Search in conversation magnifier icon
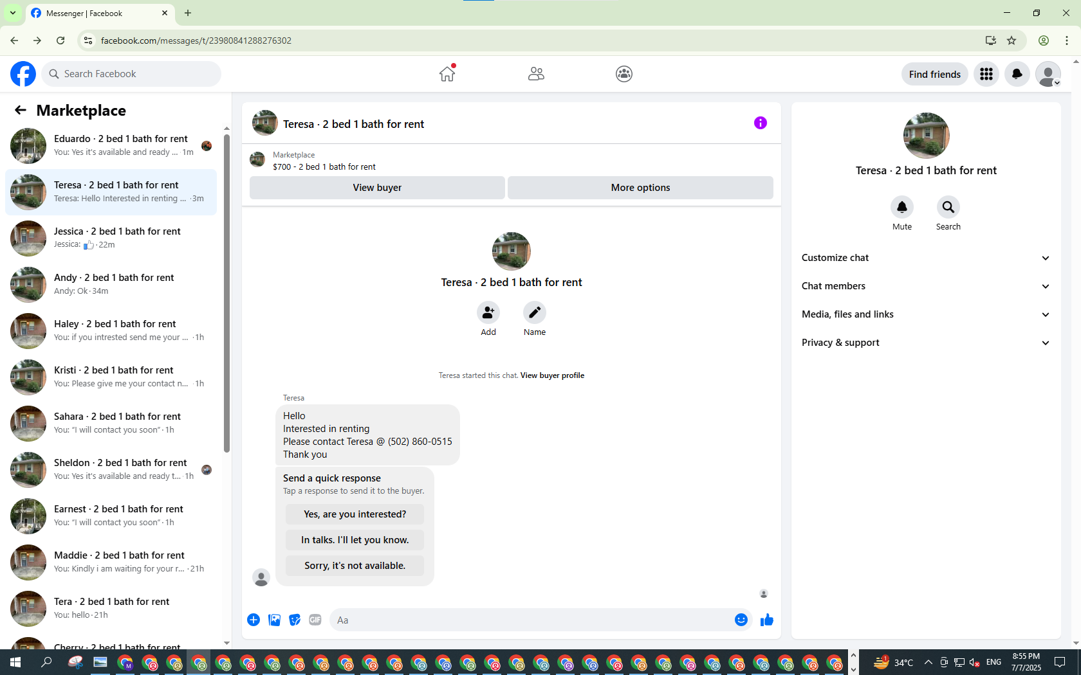 [x=948, y=207]
